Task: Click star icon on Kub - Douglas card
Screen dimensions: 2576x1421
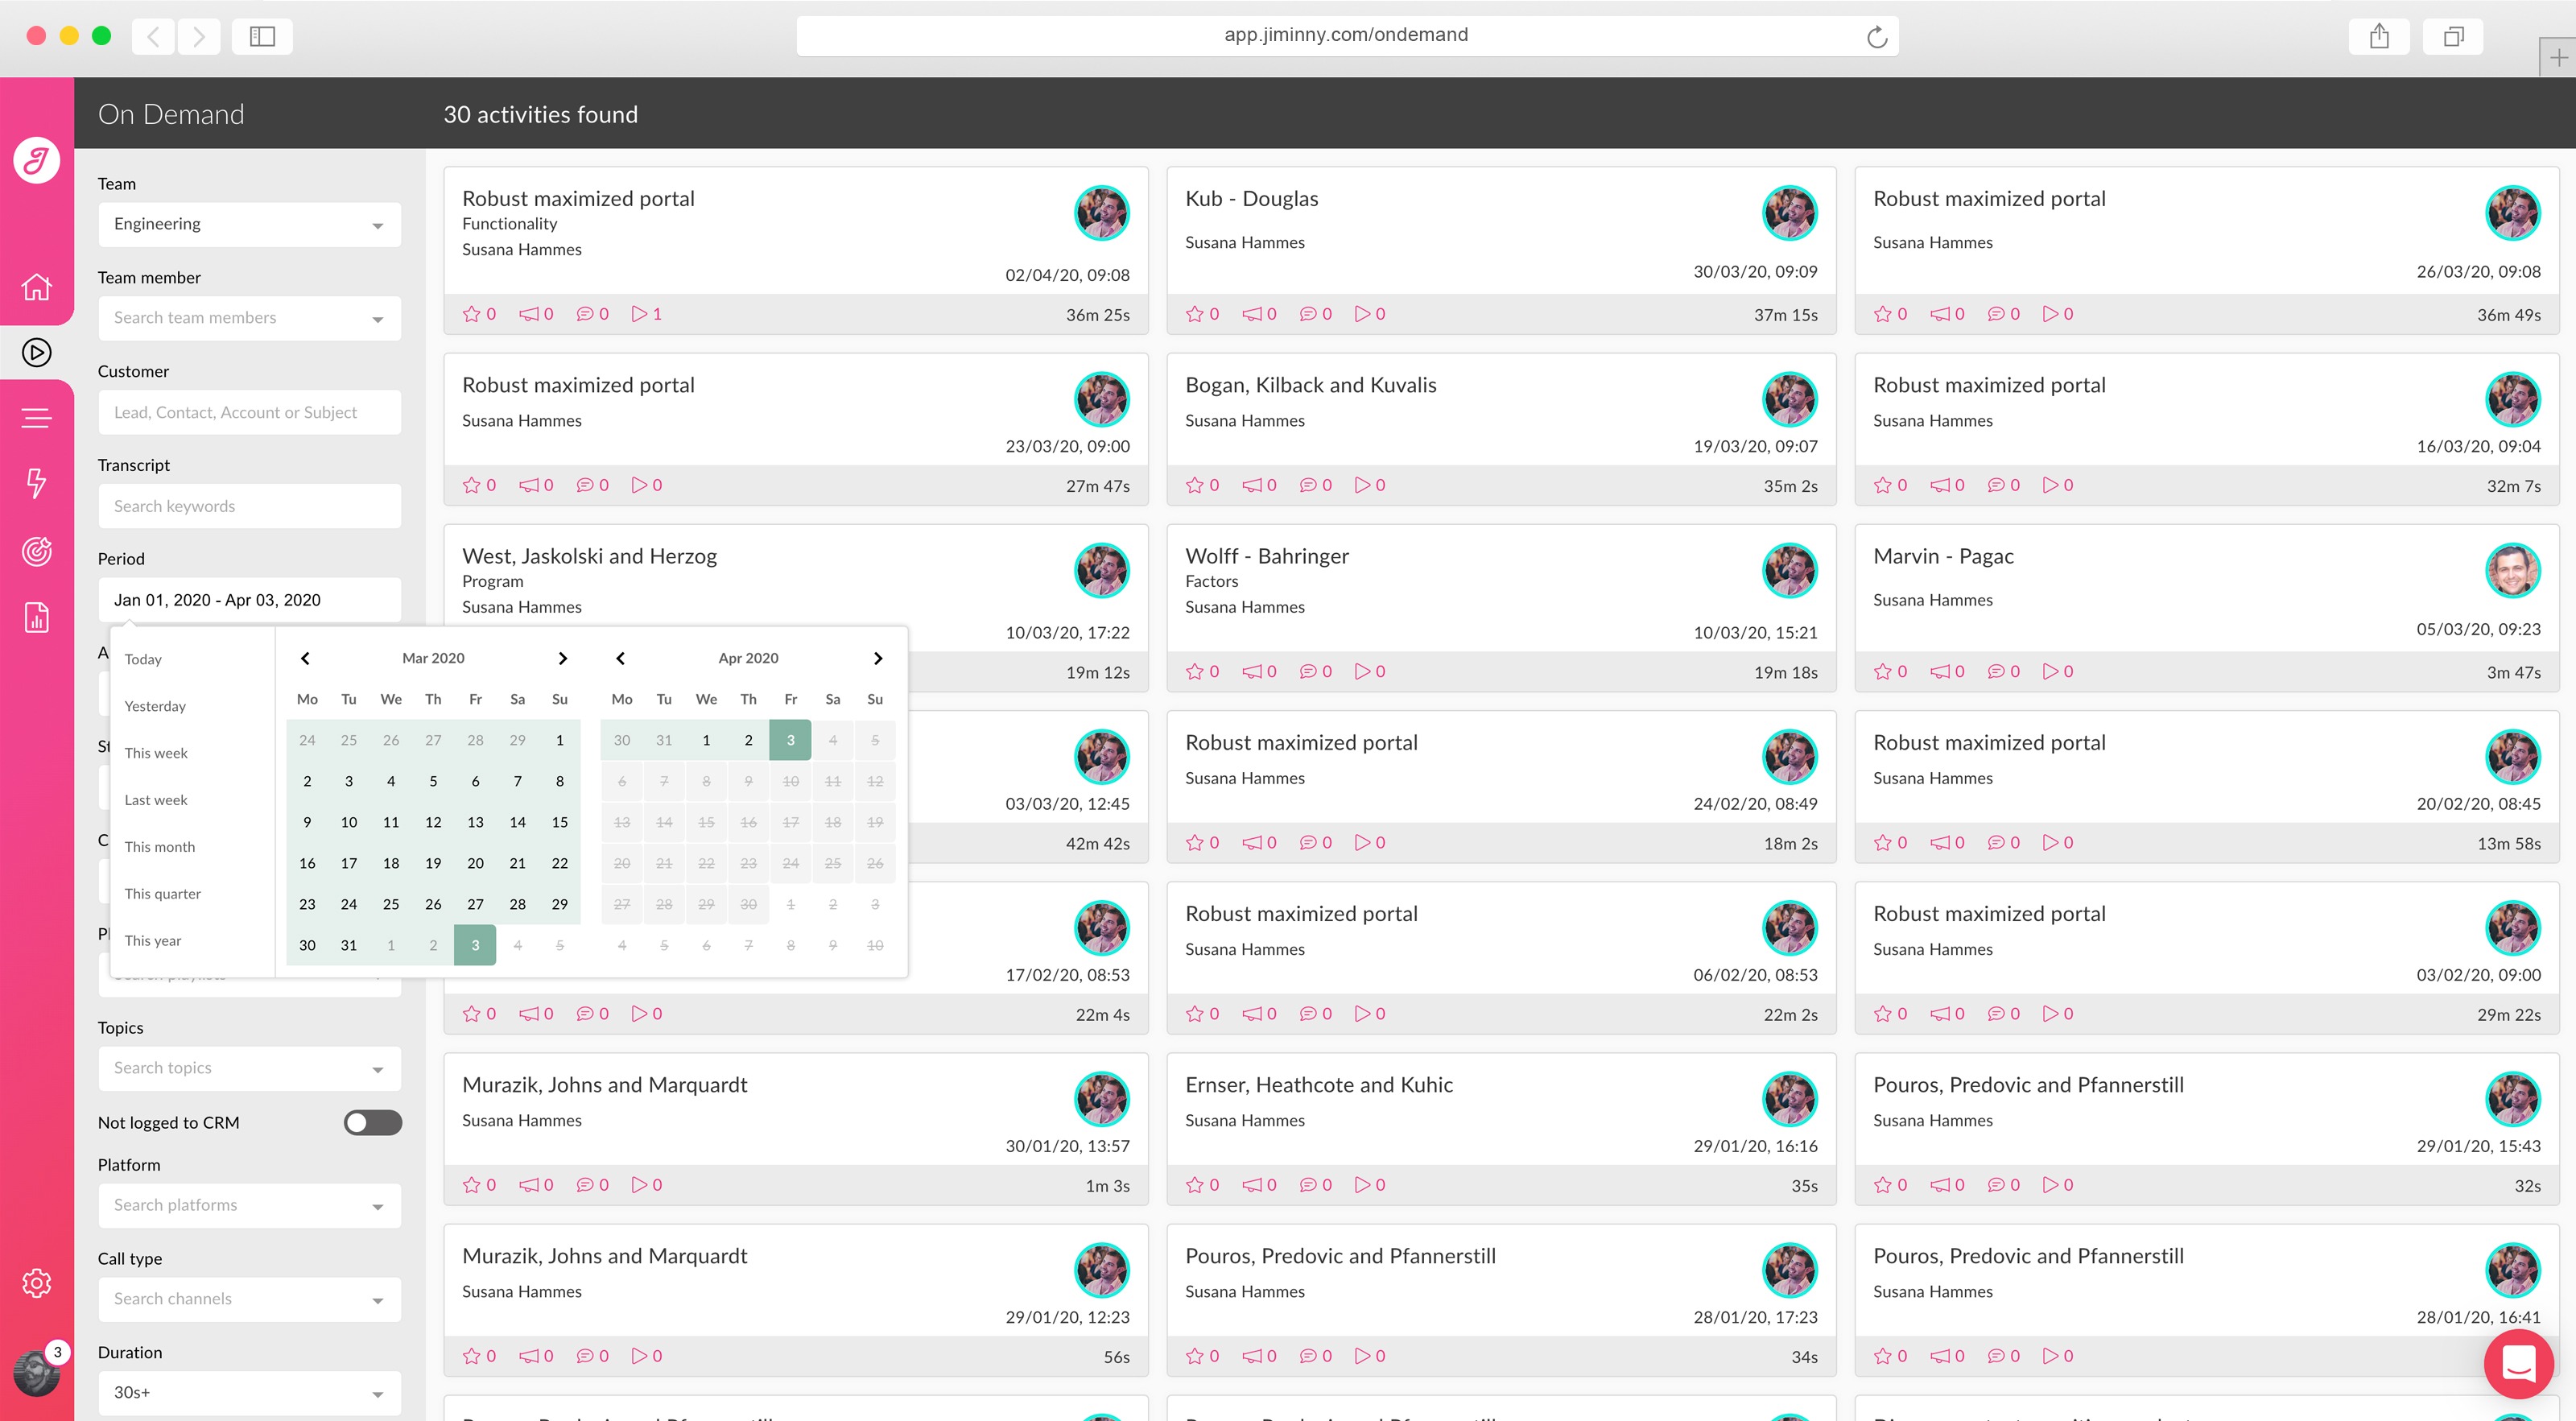Action: 1194,314
